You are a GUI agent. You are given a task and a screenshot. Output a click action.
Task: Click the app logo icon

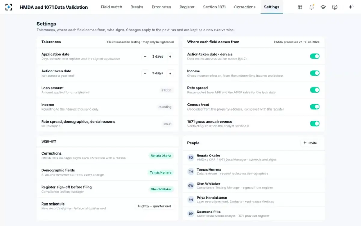[x=9, y=7]
